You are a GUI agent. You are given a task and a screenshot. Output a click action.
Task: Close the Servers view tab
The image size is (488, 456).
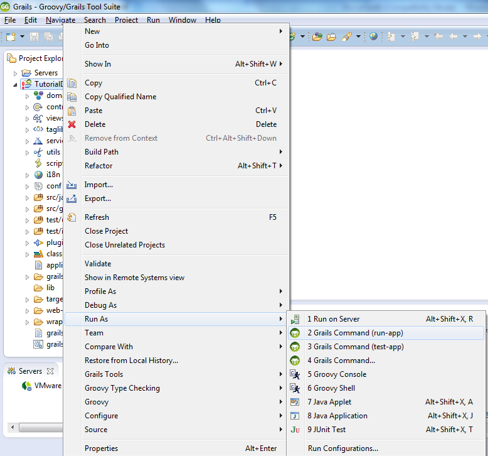point(50,371)
